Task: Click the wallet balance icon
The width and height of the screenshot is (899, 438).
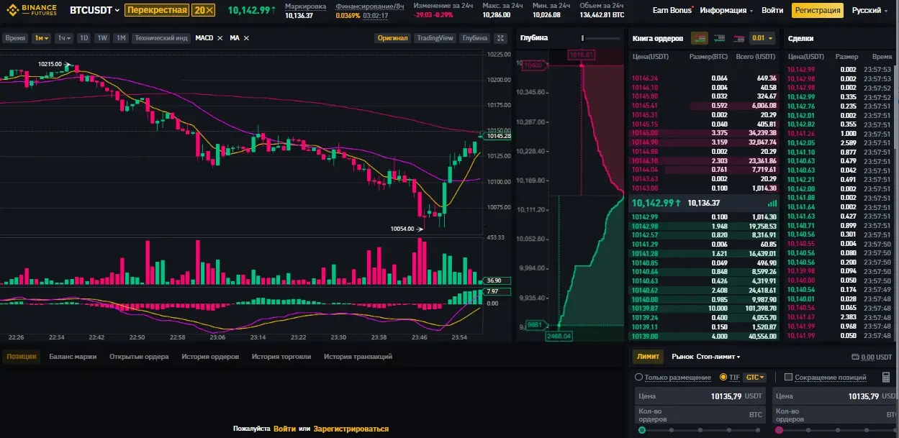Action: point(855,357)
